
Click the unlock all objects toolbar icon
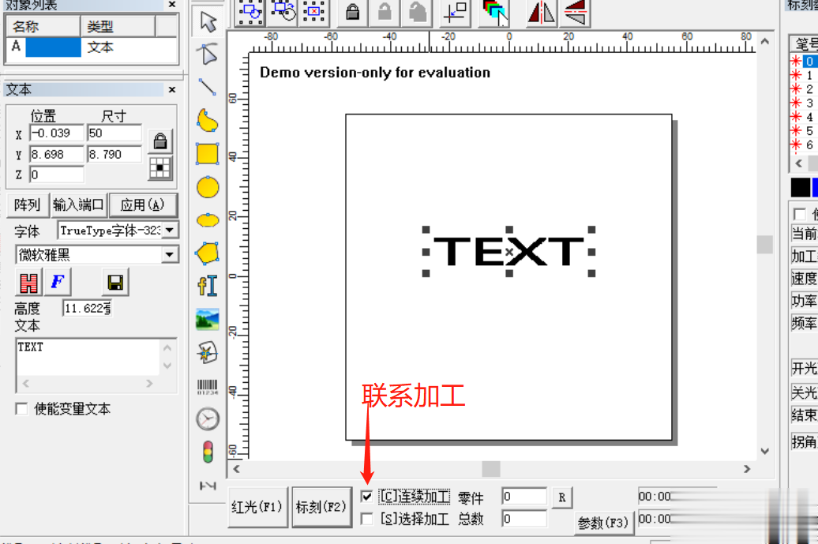[417, 12]
